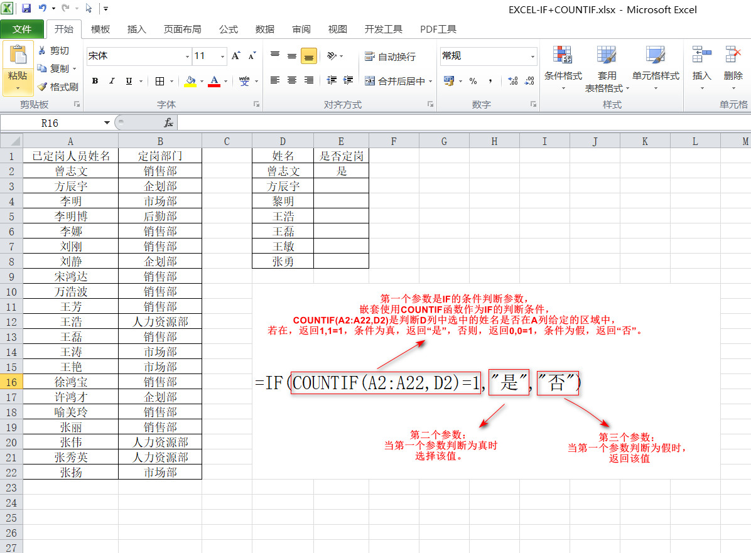Click the Delete cells icon

point(733,55)
